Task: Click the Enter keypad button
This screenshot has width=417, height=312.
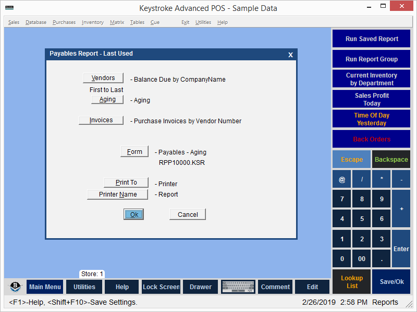Action: (x=401, y=249)
